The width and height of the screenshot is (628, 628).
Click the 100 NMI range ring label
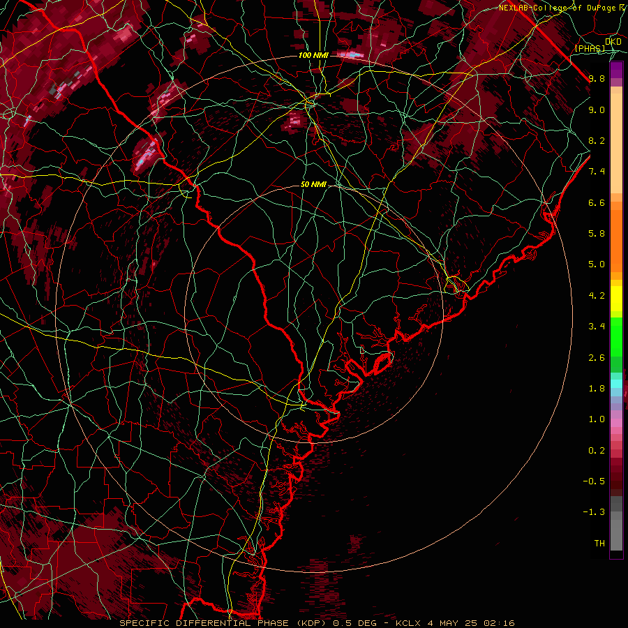pos(313,55)
